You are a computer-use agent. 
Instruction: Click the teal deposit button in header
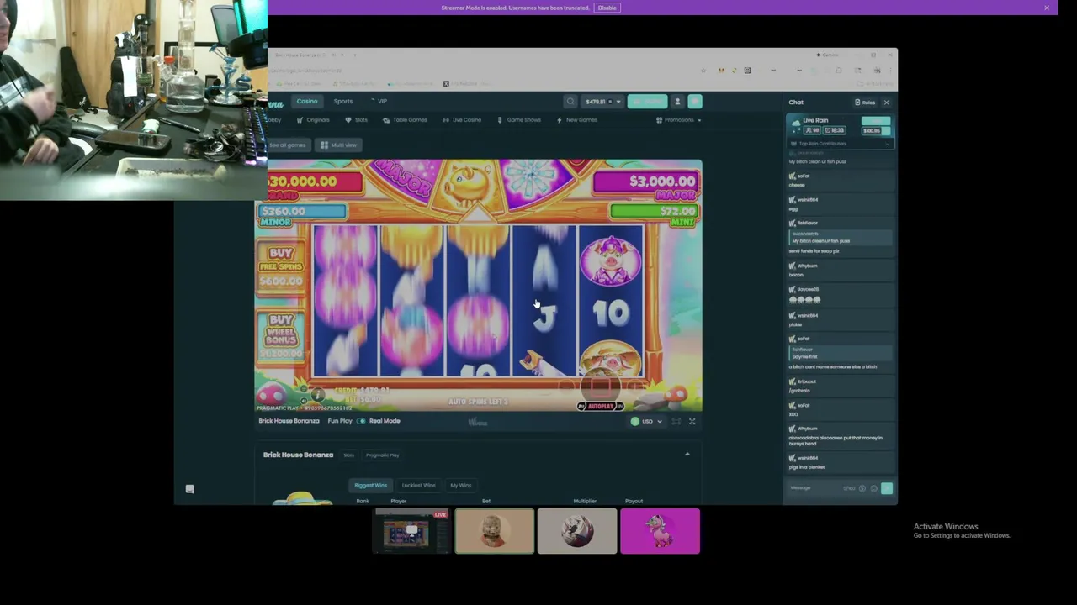[x=647, y=102]
